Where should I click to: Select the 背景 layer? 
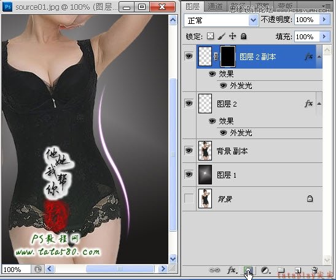coord(259,199)
